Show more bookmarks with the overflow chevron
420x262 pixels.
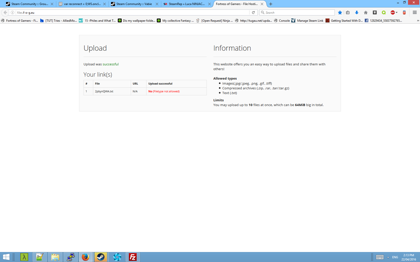pos(418,21)
